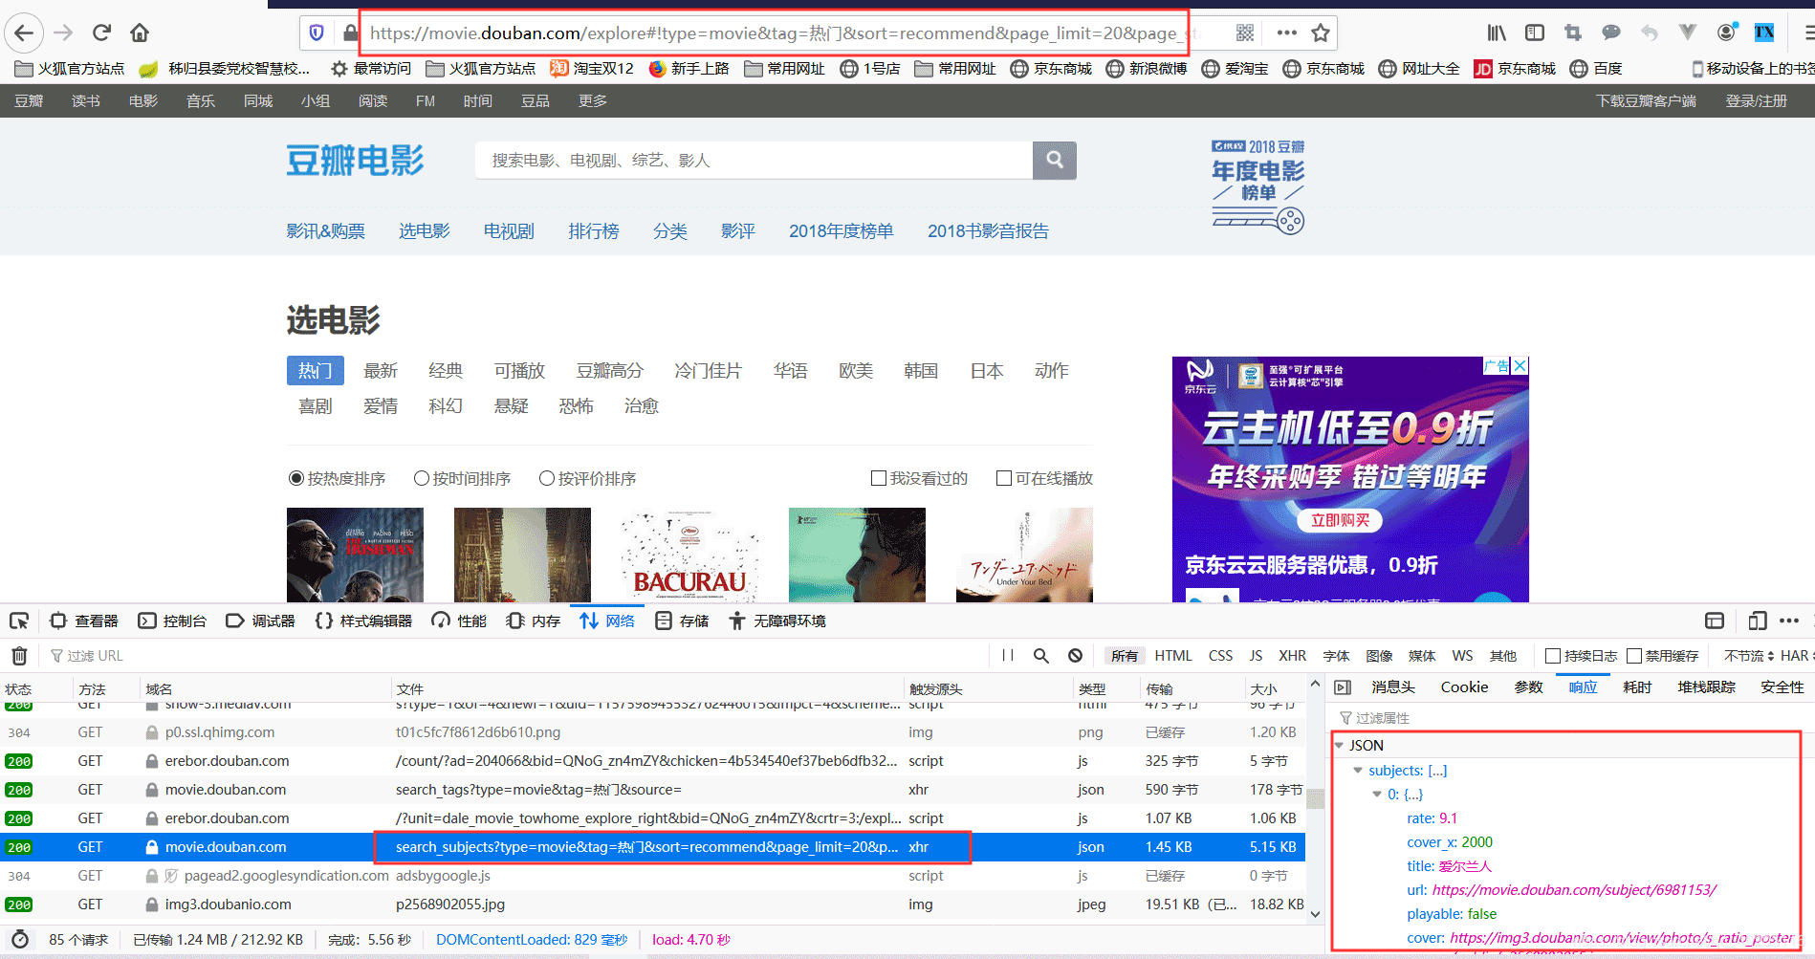
Task: Select the 按时间排序 radio button
Action: [x=421, y=477]
